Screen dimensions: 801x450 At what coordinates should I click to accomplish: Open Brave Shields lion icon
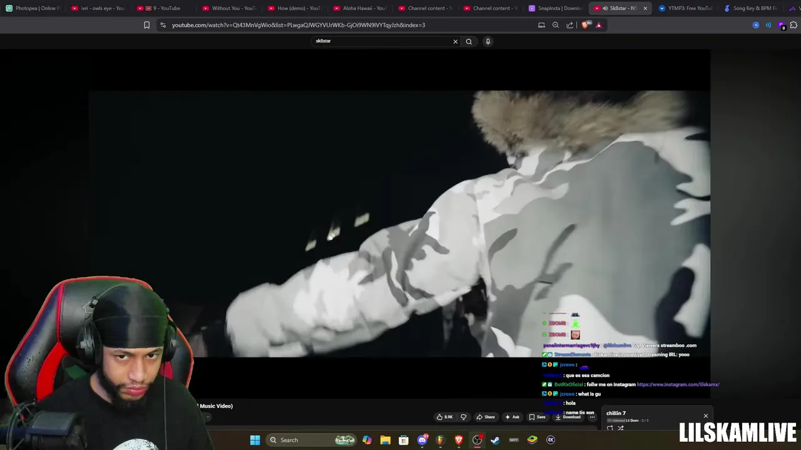point(585,25)
